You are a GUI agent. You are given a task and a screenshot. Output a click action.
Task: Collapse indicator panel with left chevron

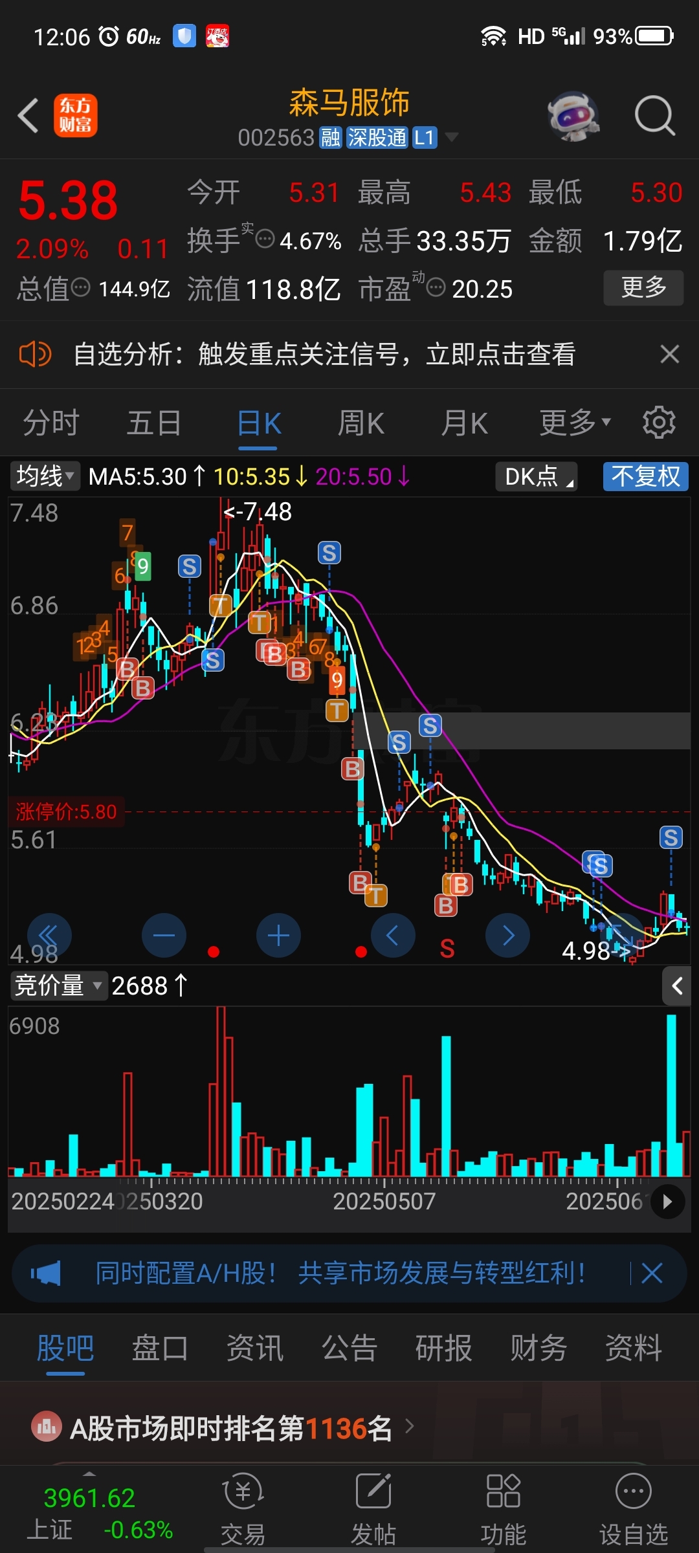[x=677, y=986]
